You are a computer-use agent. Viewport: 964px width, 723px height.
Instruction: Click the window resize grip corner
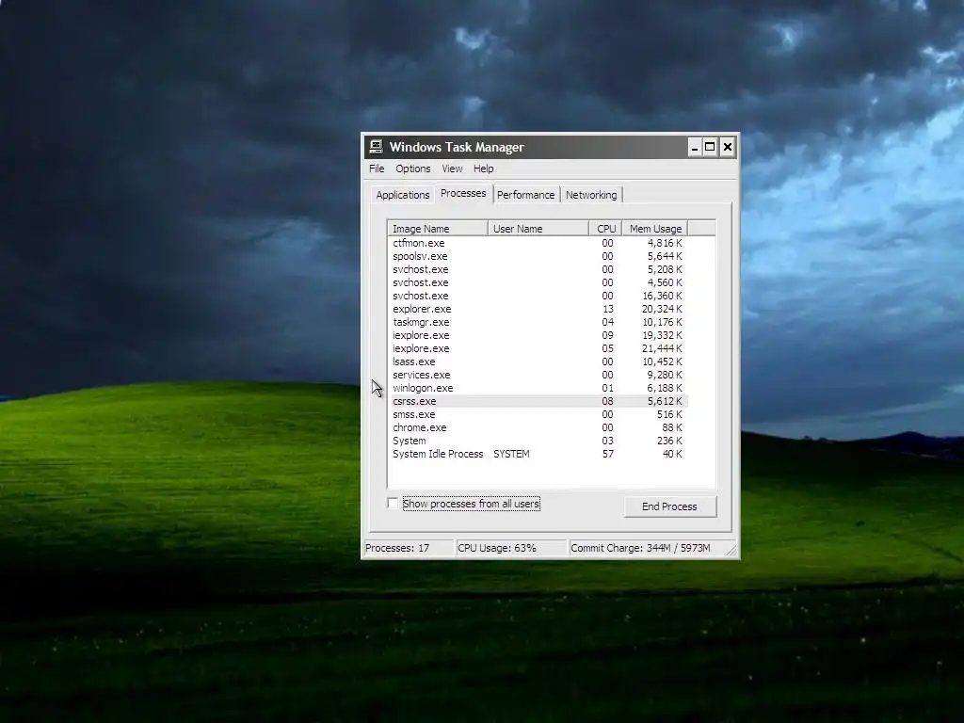coord(731,551)
